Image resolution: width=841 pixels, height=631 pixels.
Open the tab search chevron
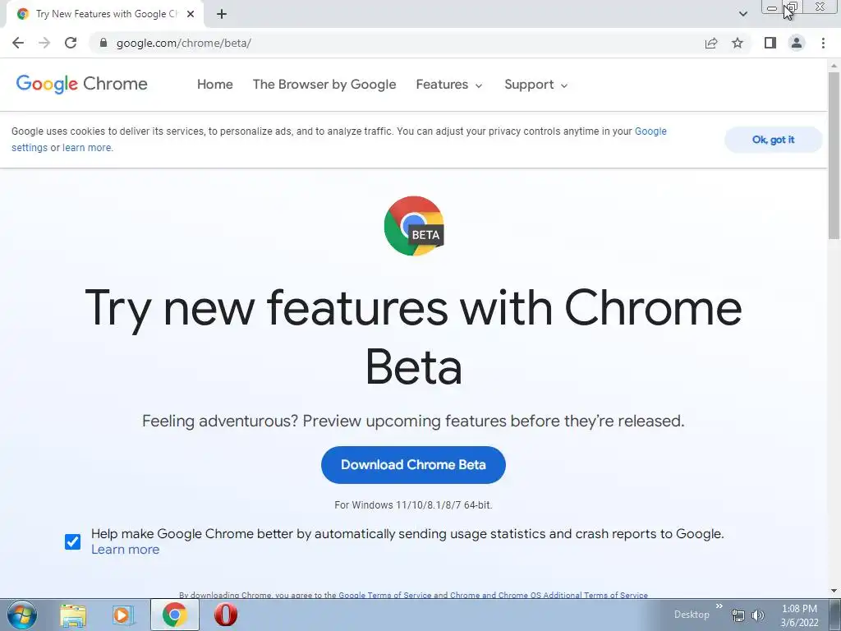pos(742,14)
